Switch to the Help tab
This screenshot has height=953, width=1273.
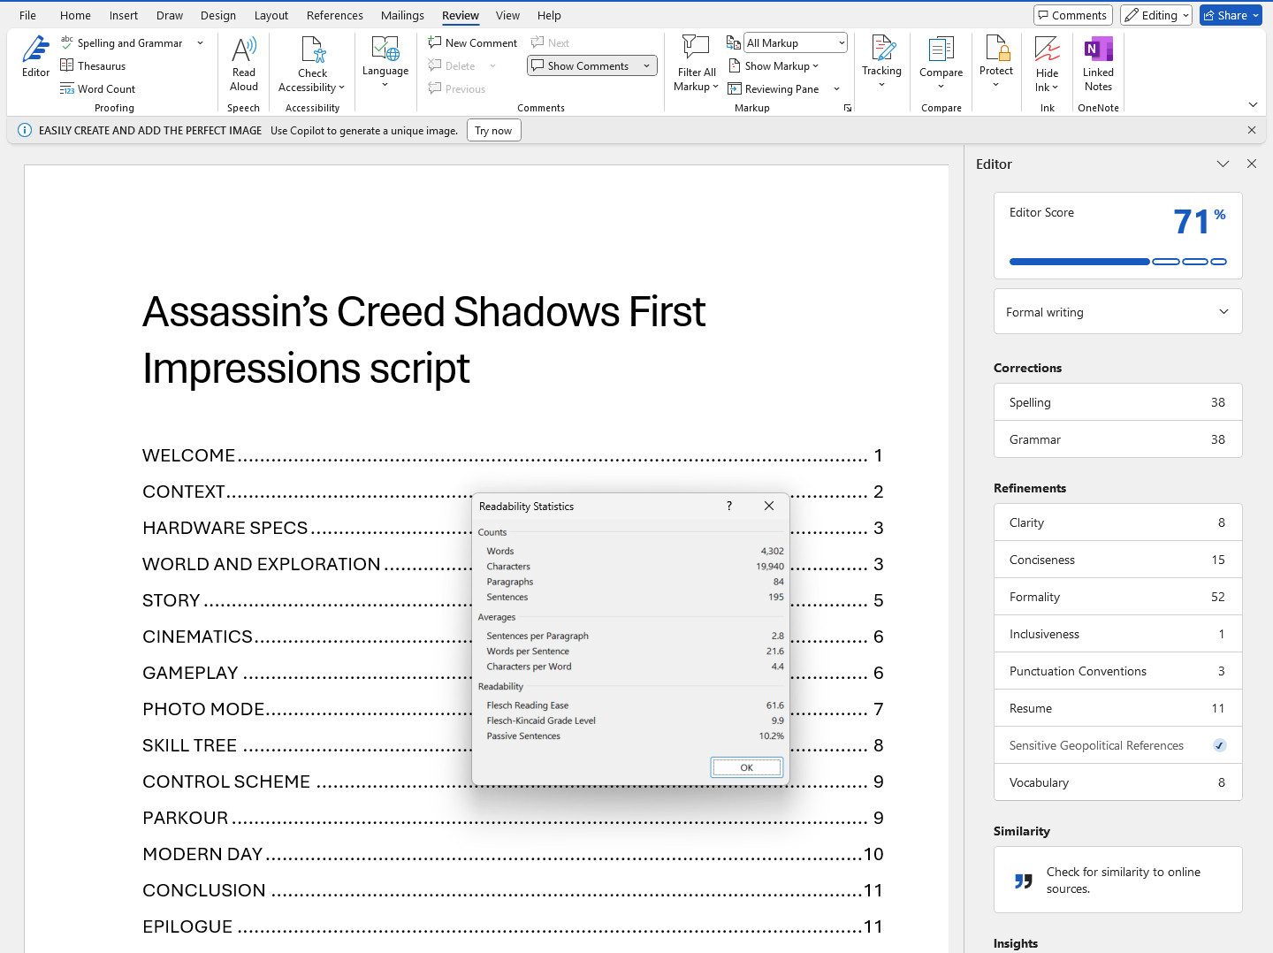tap(549, 15)
